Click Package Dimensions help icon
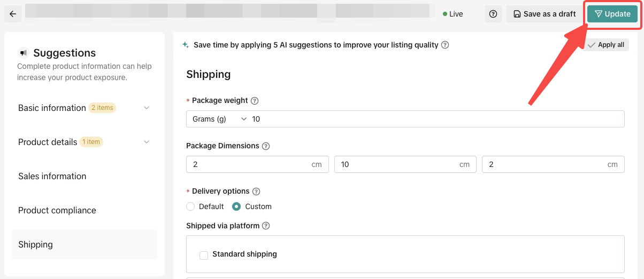The height and width of the screenshot is (279, 644). tap(266, 146)
